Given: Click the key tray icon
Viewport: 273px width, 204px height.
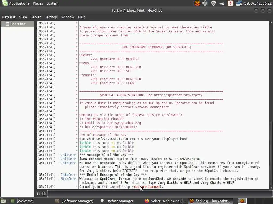Looking at the screenshot, I should point(222,3).
